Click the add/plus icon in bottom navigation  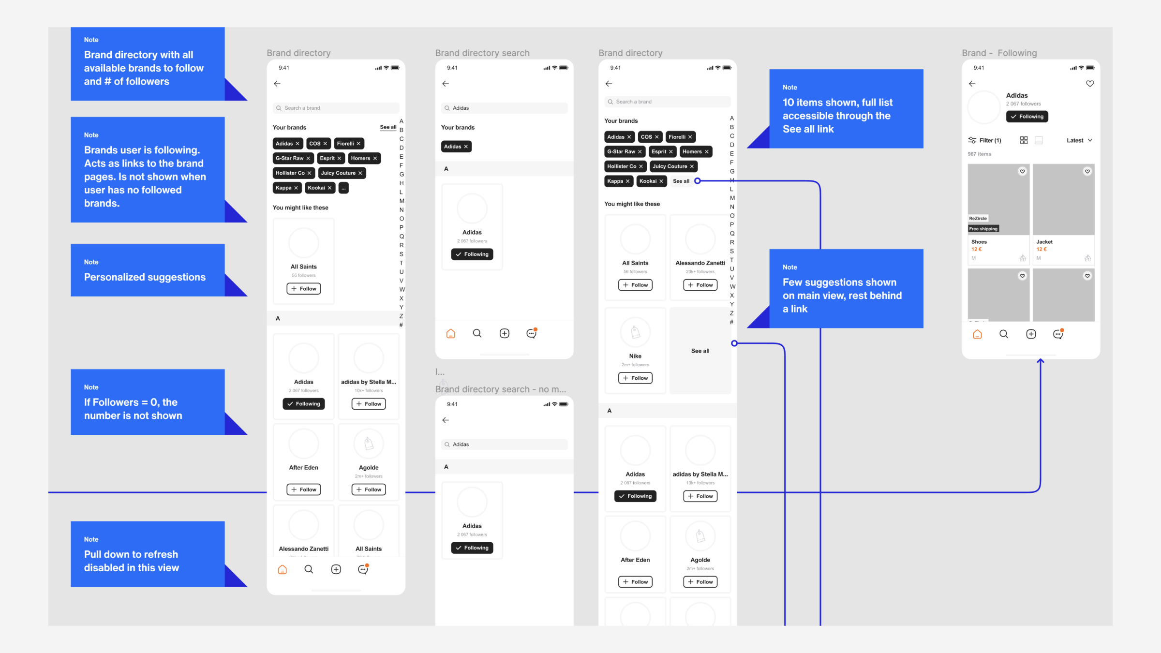pos(336,569)
